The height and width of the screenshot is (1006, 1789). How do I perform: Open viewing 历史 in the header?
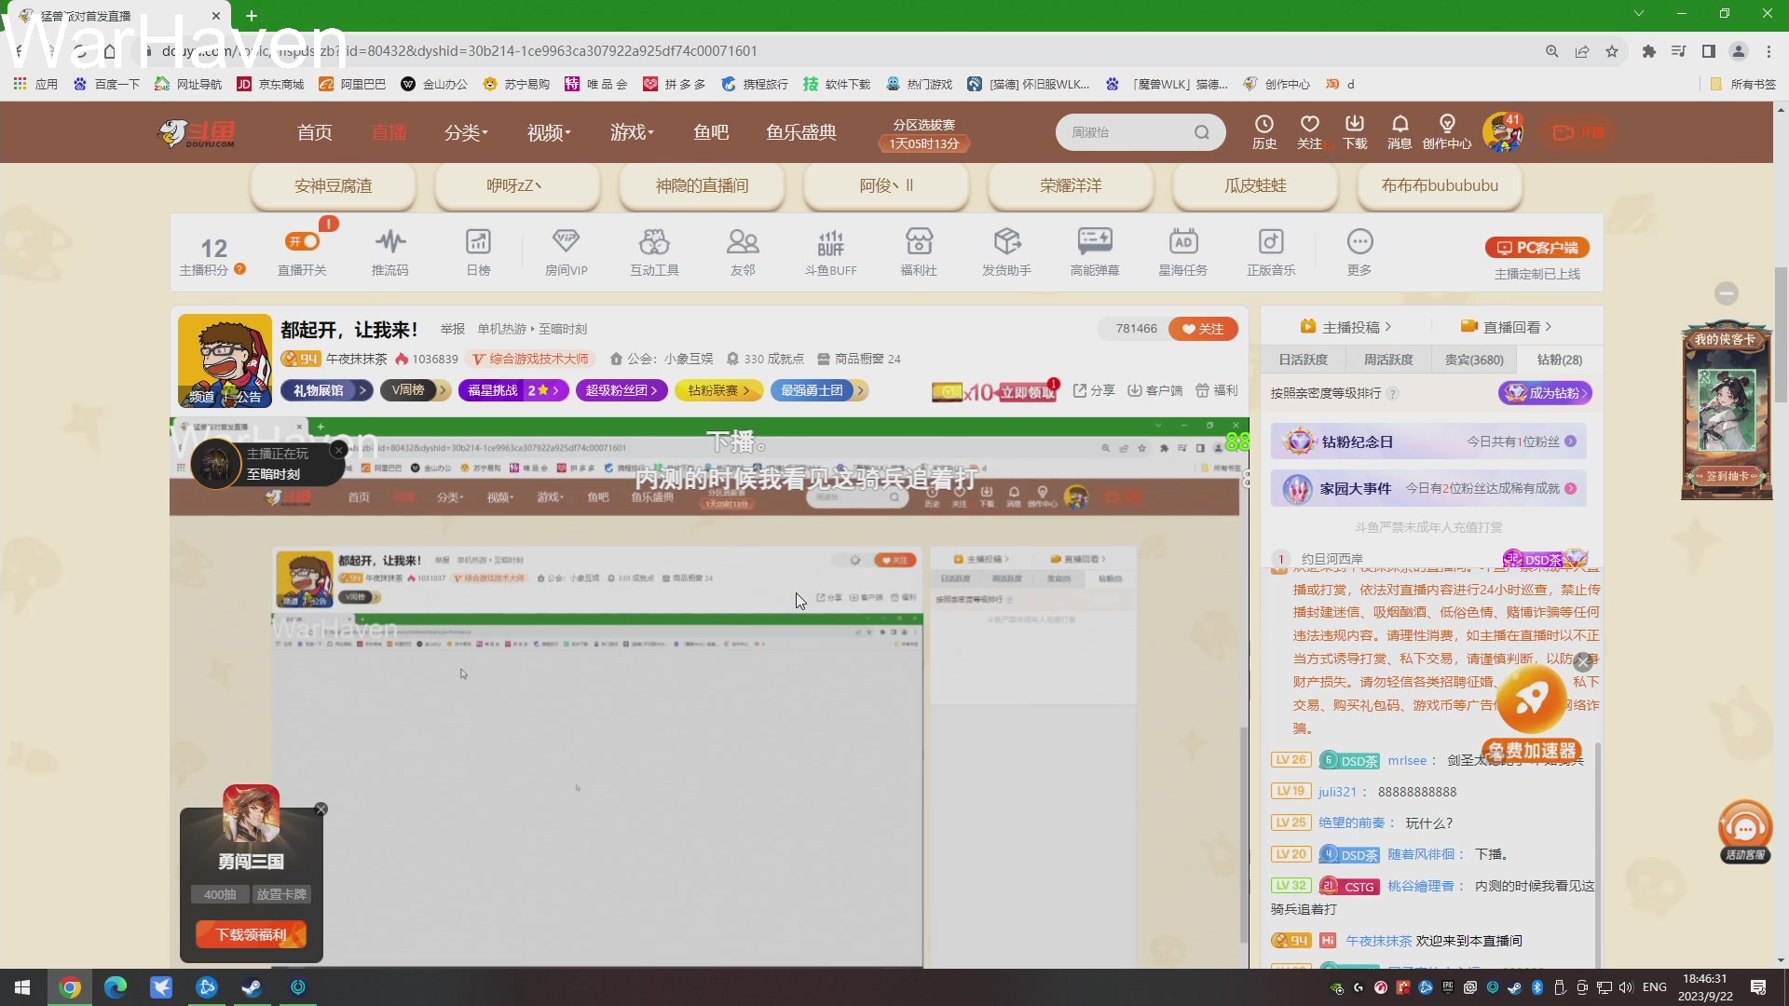1264,132
